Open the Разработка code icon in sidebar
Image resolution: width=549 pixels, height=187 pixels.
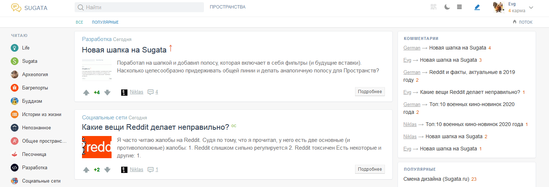(x=14, y=167)
